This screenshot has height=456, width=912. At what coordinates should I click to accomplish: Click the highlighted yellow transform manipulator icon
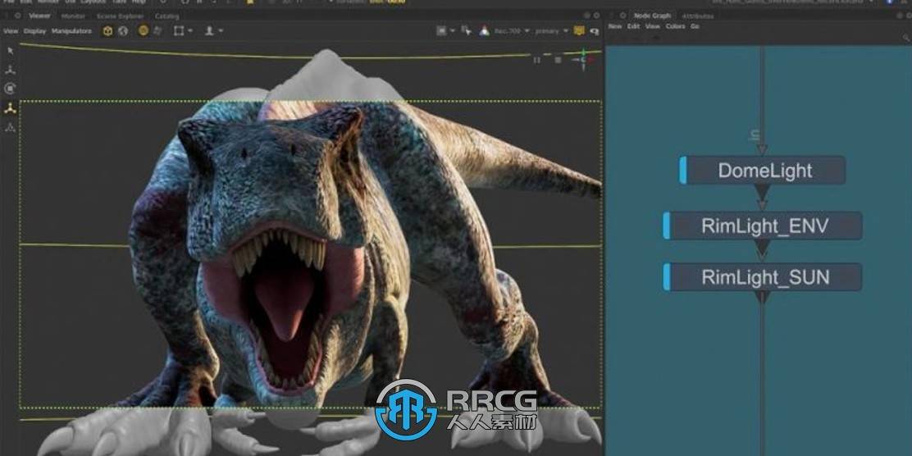10,108
